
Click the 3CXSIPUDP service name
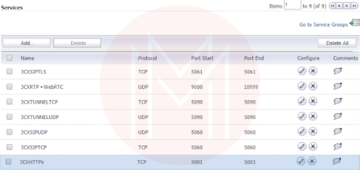tap(34, 132)
